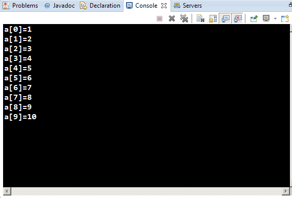The height and width of the screenshot is (198, 292).
Task: Click the horizontal scrollbar track
Action: point(147,191)
